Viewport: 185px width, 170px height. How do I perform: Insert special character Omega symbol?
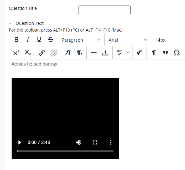(x=177, y=53)
